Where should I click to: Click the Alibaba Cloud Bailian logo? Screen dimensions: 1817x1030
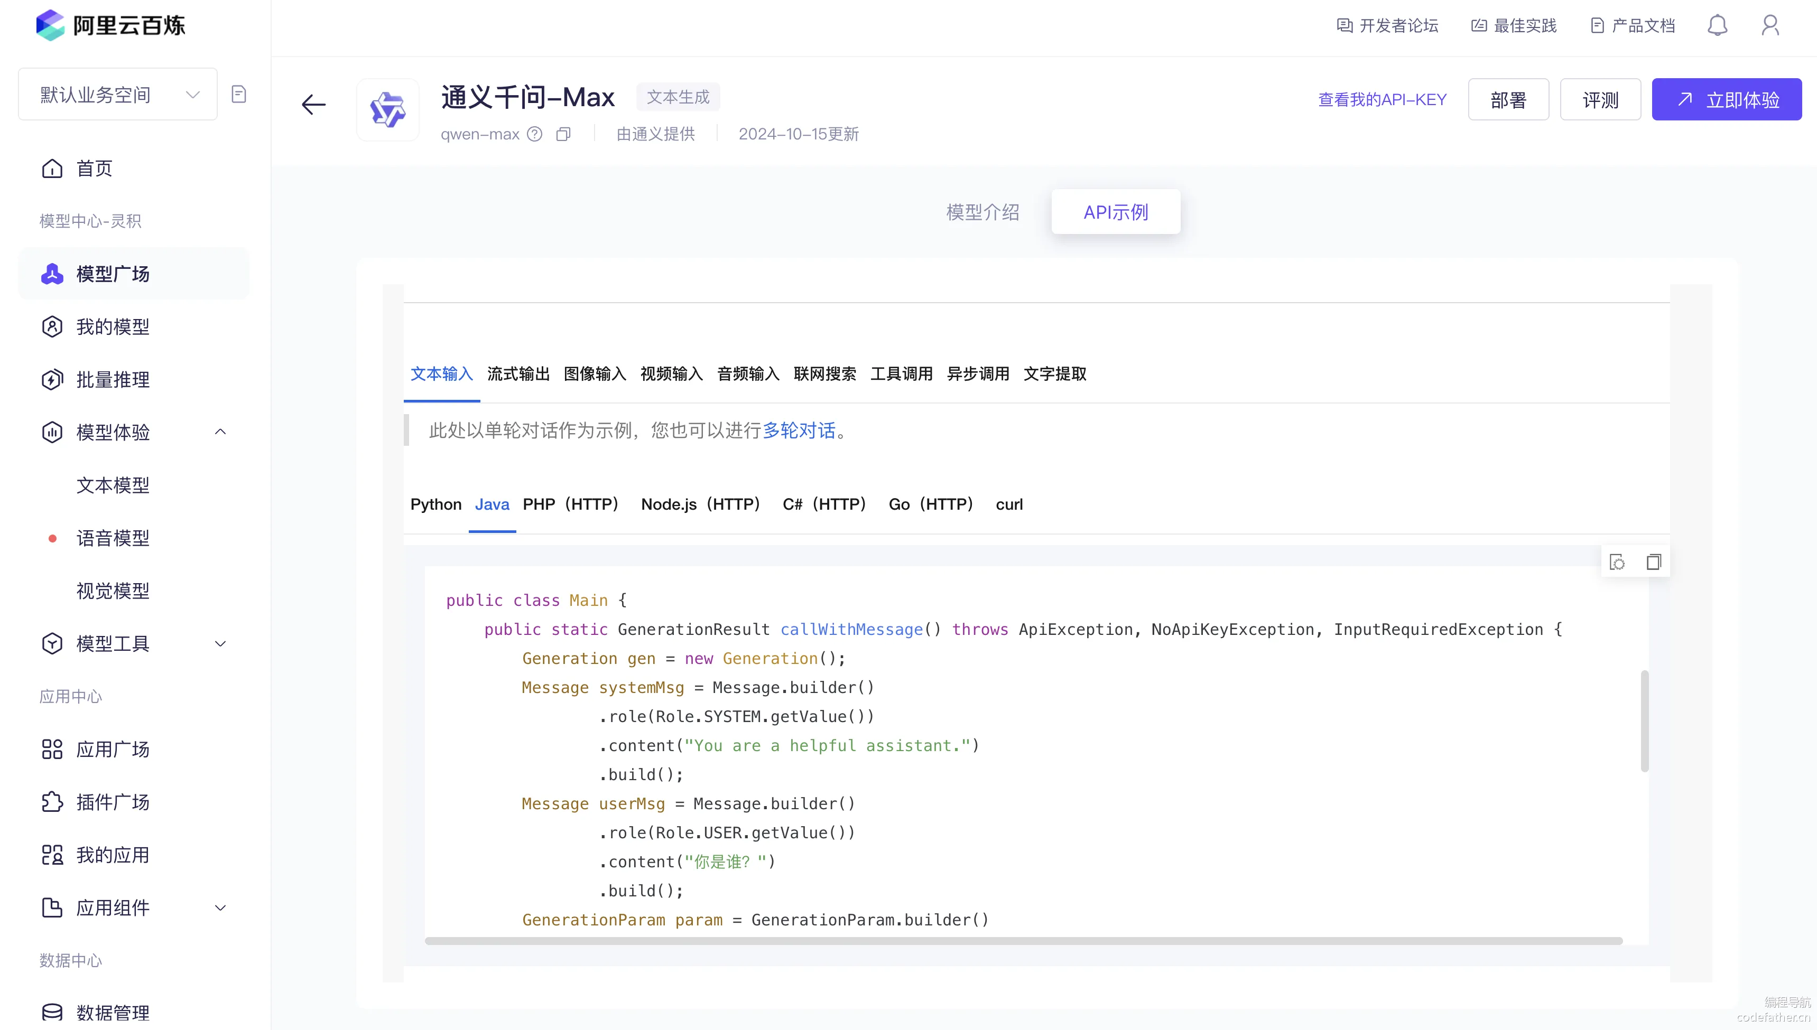pyautogui.click(x=110, y=25)
